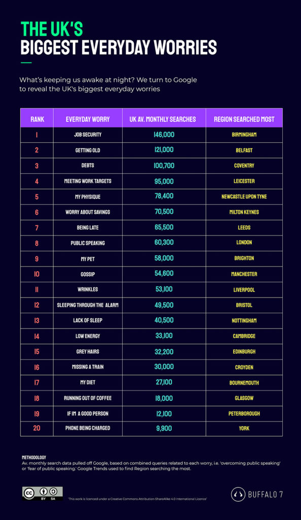Click the GETTING OLD worry cell
This screenshot has width=301, height=520.
pos(88,150)
